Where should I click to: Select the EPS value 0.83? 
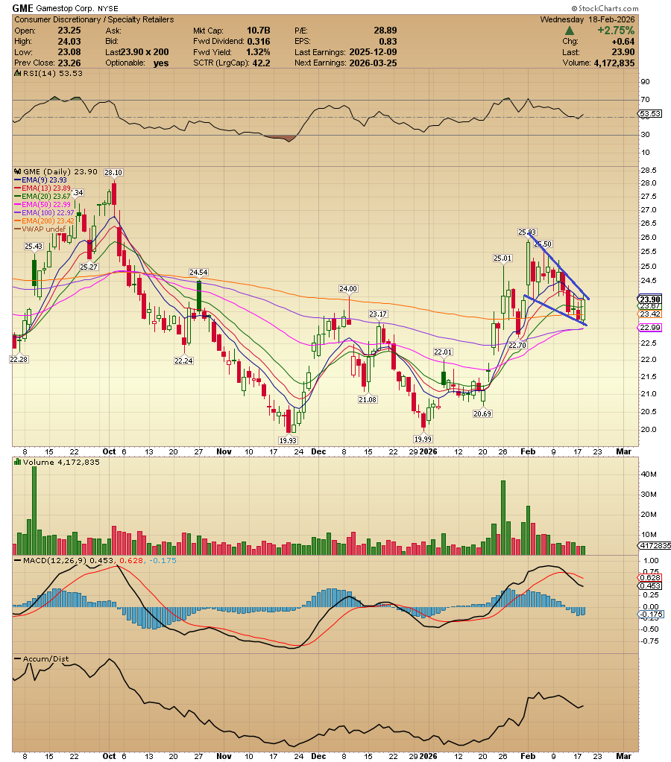point(388,41)
